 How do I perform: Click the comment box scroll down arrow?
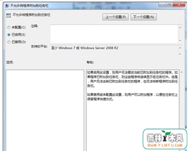coord(180,40)
